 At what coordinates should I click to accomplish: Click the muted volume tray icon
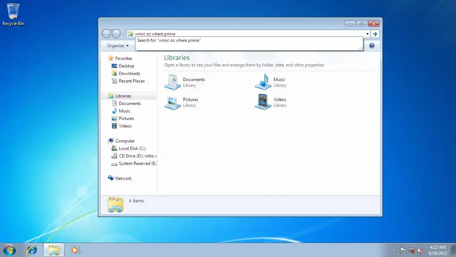(420, 250)
